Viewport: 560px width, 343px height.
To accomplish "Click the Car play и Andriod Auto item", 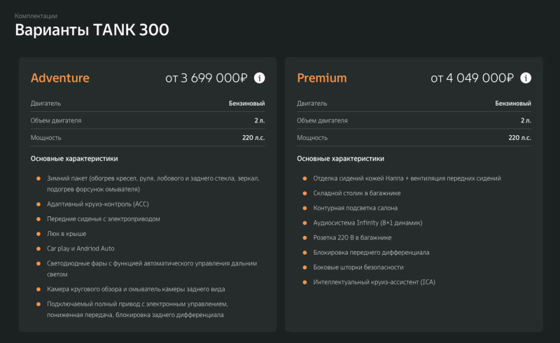I will pyautogui.click(x=80, y=248).
